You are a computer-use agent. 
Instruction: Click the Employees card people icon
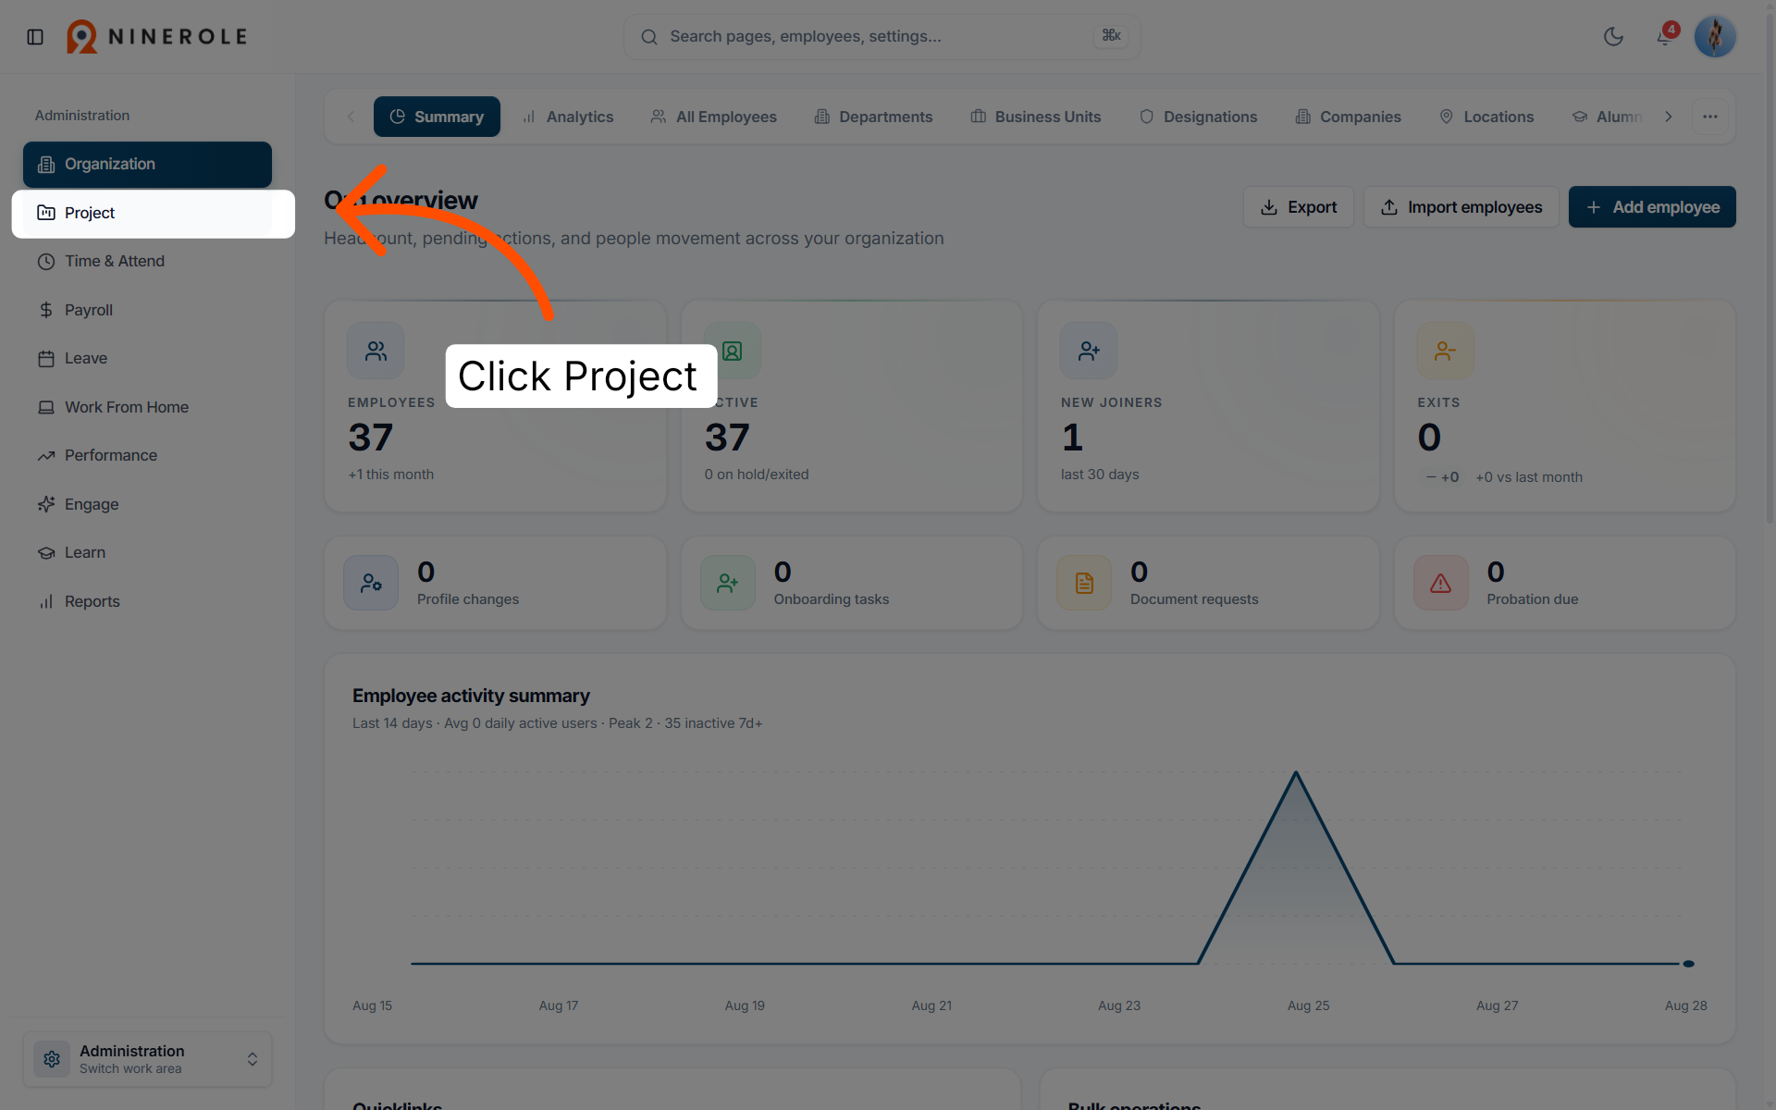[376, 351]
